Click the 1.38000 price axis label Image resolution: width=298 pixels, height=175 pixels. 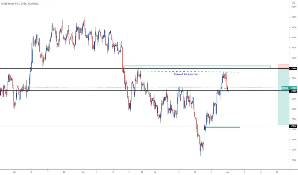294,109
